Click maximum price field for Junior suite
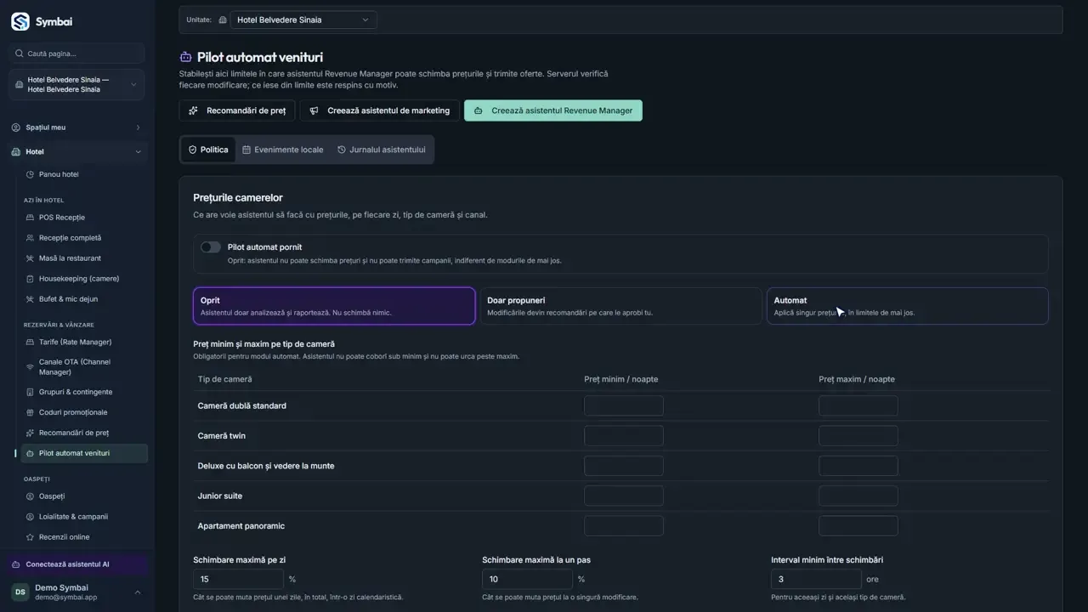 click(858, 496)
